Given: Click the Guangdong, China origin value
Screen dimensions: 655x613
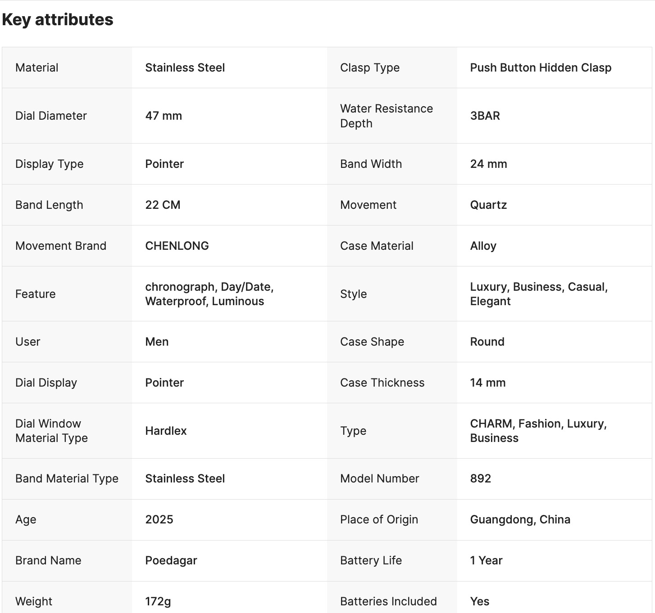Looking at the screenshot, I should tap(520, 519).
